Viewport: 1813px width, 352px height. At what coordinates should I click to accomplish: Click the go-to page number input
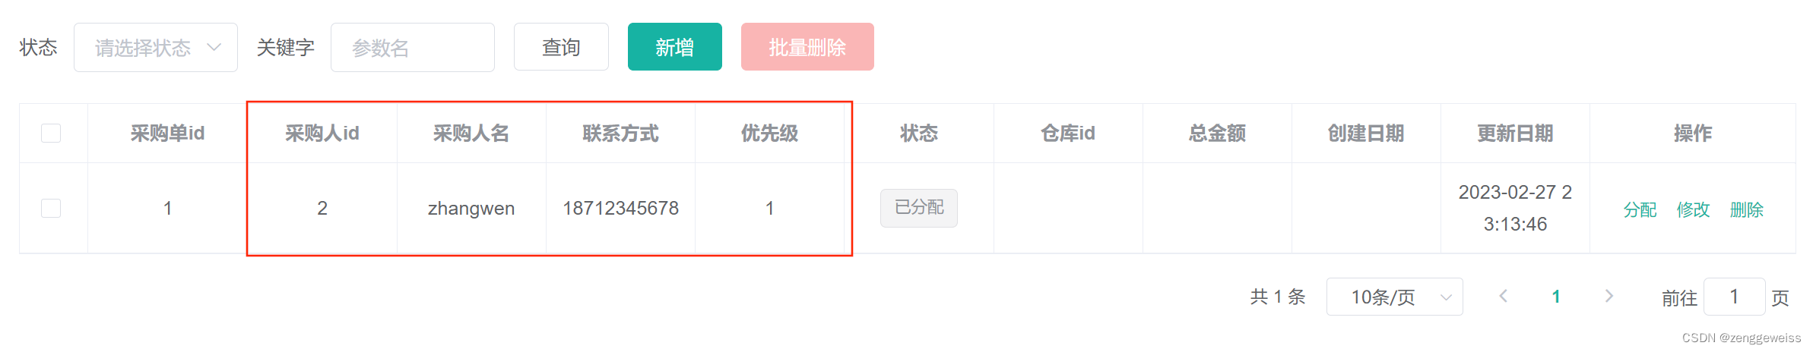[1734, 297]
